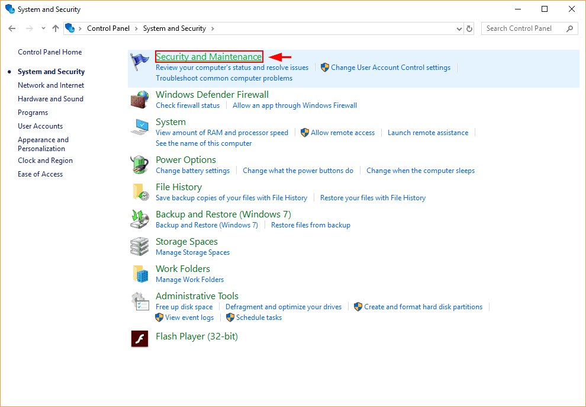Click the Windows Defender Firewall brick wall icon

140,100
